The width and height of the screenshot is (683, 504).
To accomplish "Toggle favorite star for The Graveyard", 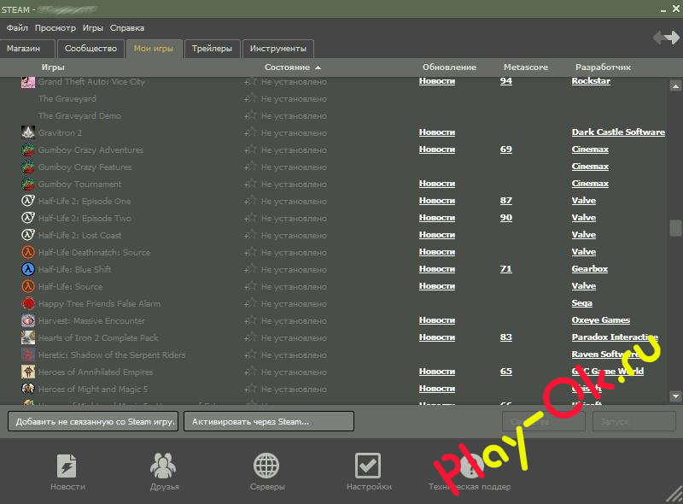I will coord(251,98).
